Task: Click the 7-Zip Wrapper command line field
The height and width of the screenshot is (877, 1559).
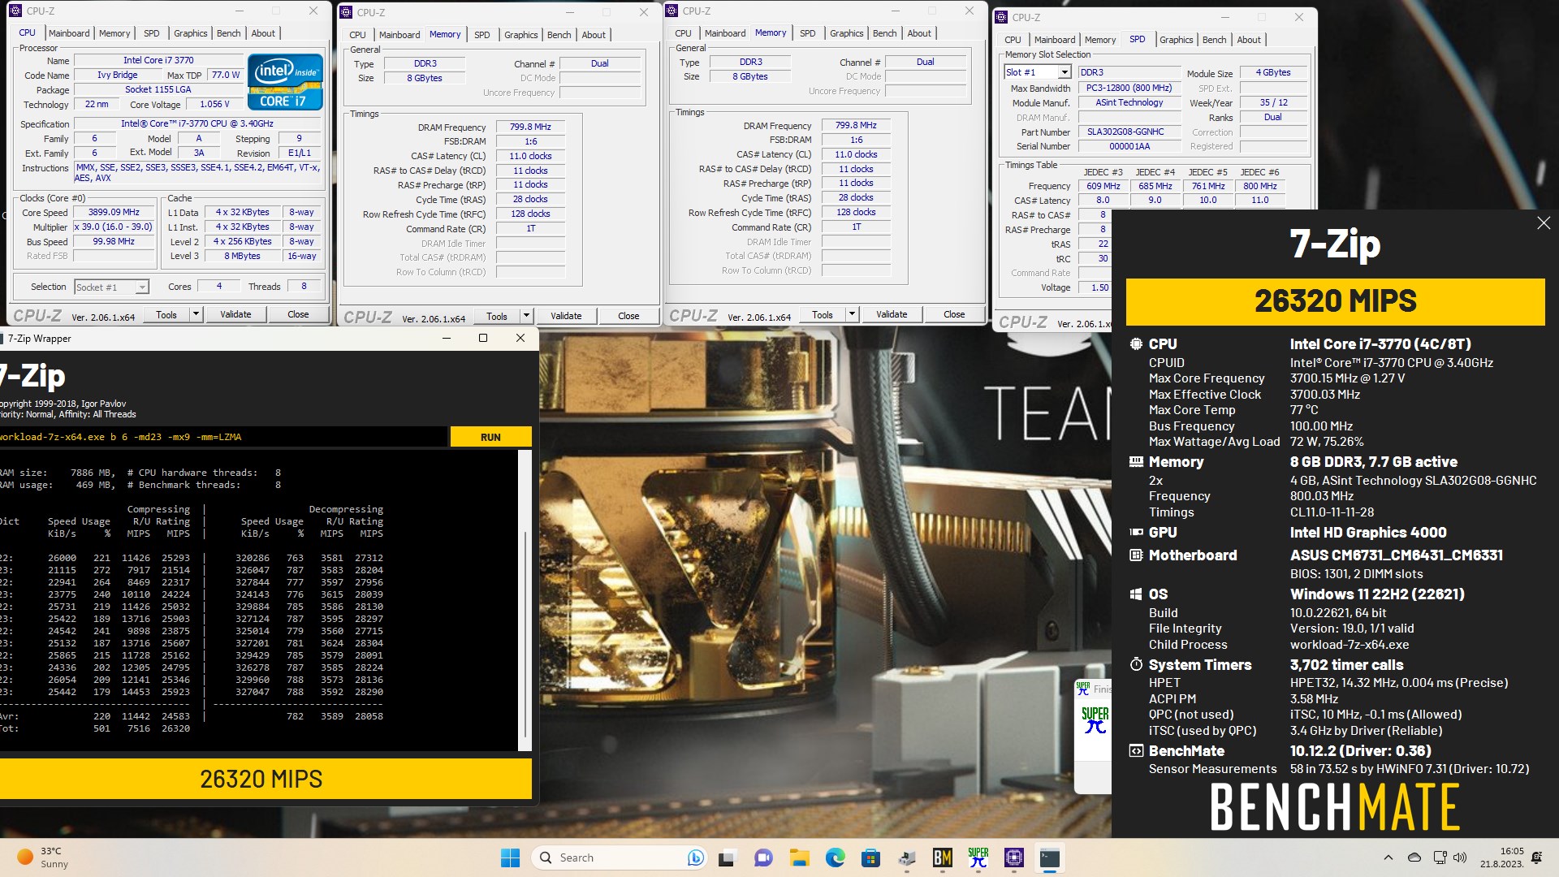Action: pos(222,437)
